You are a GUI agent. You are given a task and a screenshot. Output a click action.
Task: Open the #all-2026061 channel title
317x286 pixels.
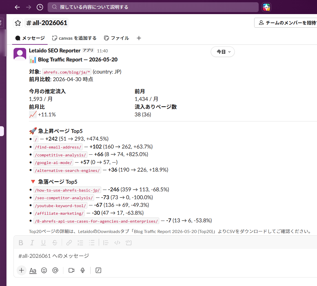[47, 23]
